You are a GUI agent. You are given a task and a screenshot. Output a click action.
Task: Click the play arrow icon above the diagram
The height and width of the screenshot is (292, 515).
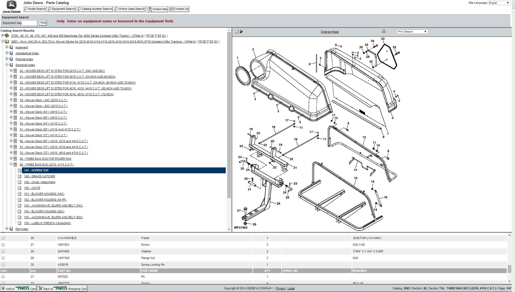(241, 31)
